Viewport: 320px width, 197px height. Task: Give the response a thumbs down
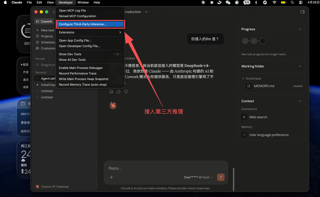(126, 91)
